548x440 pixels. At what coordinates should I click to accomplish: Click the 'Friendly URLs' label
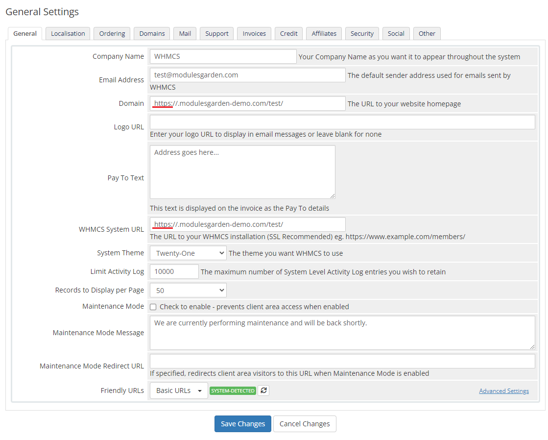[x=122, y=391]
